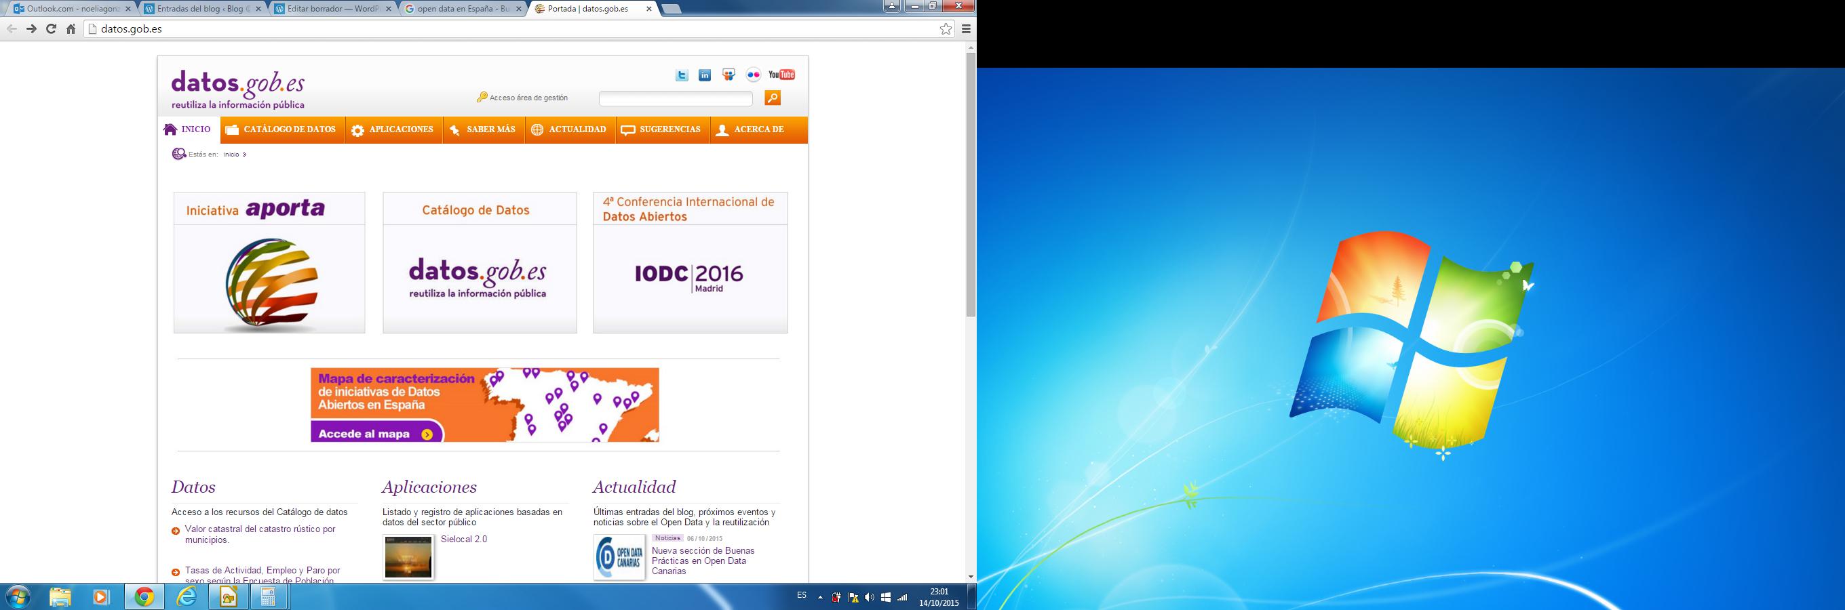Viewport: 1845px width, 610px height.
Task: Open the IODC 2016 Madrid banner
Action: pyautogui.click(x=690, y=278)
